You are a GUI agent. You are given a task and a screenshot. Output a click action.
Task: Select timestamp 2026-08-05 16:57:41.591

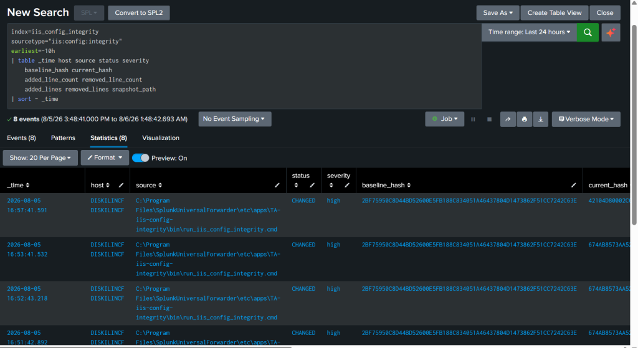point(27,205)
